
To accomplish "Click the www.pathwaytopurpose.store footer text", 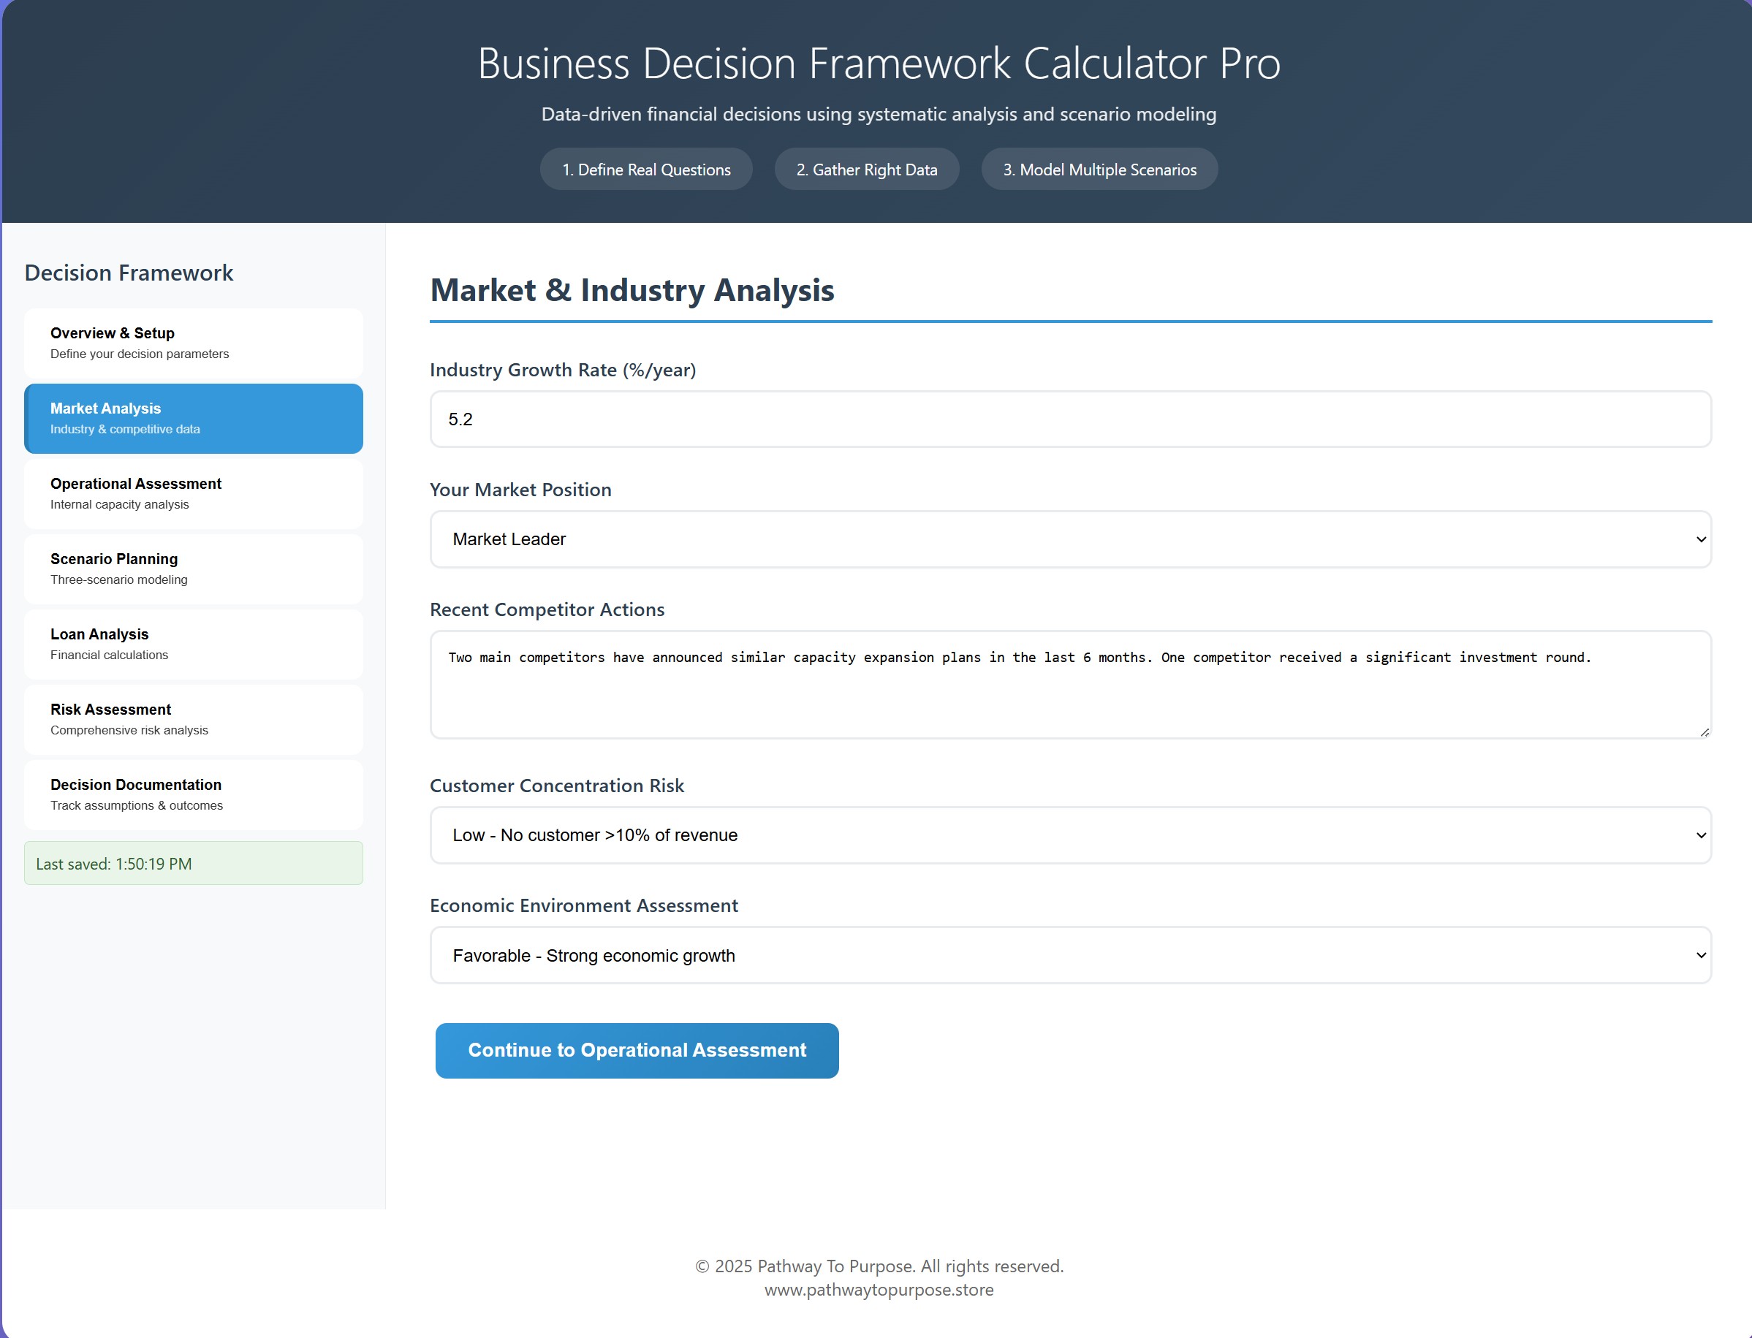I will point(879,1290).
